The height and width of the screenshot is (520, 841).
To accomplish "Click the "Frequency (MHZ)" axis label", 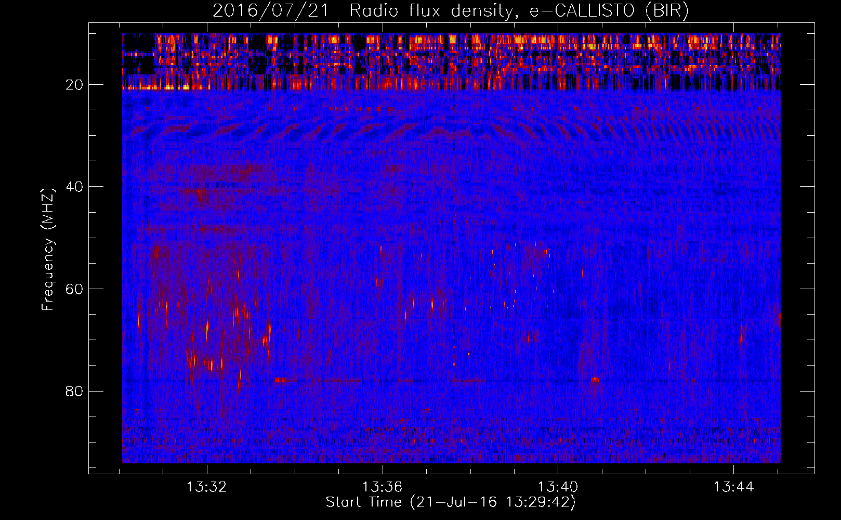I will click(x=47, y=250).
